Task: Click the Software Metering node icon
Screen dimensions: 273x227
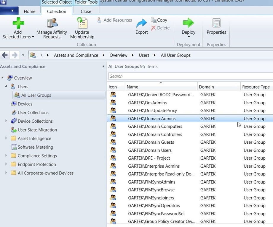Action: point(14,147)
